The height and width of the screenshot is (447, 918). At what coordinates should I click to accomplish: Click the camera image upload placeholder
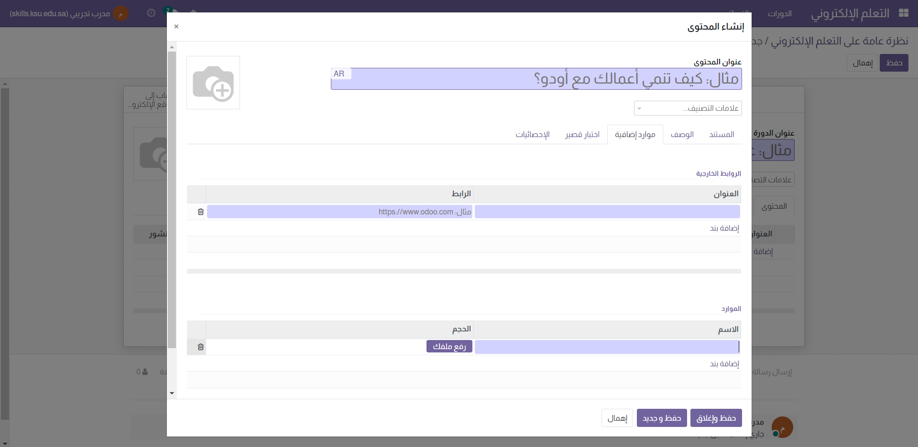213,83
